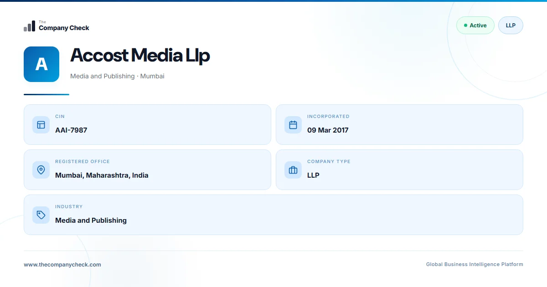
Task: Click the INDUSTRY field label
Action: click(x=69, y=207)
